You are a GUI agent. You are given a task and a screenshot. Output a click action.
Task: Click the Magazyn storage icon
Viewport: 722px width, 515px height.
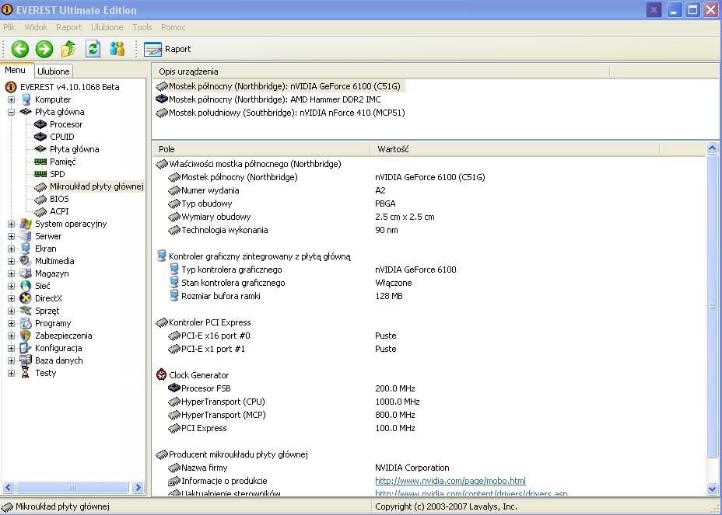coord(26,273)
